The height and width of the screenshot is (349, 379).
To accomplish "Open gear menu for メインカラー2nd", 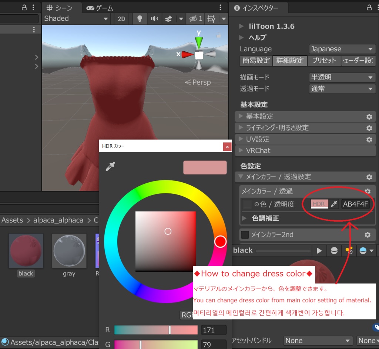I will coord(368,235).
